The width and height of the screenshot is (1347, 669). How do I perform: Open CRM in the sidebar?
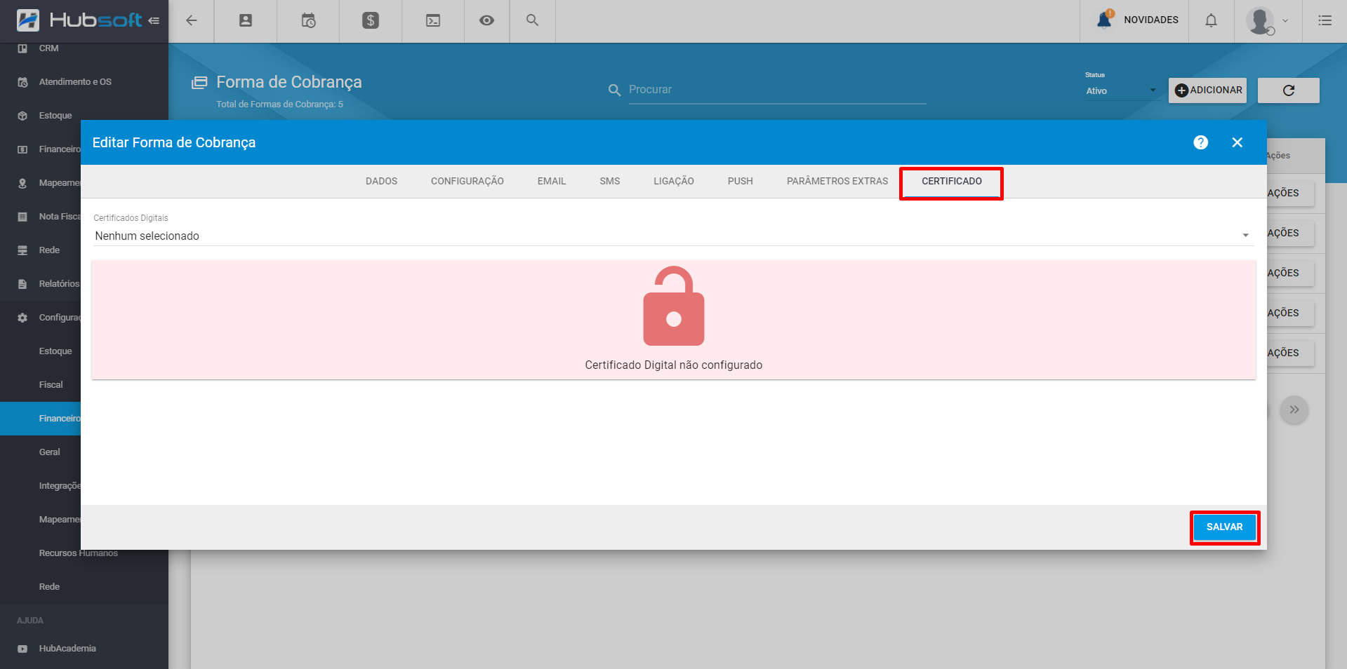pyautogui.click(x=48, y=48)
